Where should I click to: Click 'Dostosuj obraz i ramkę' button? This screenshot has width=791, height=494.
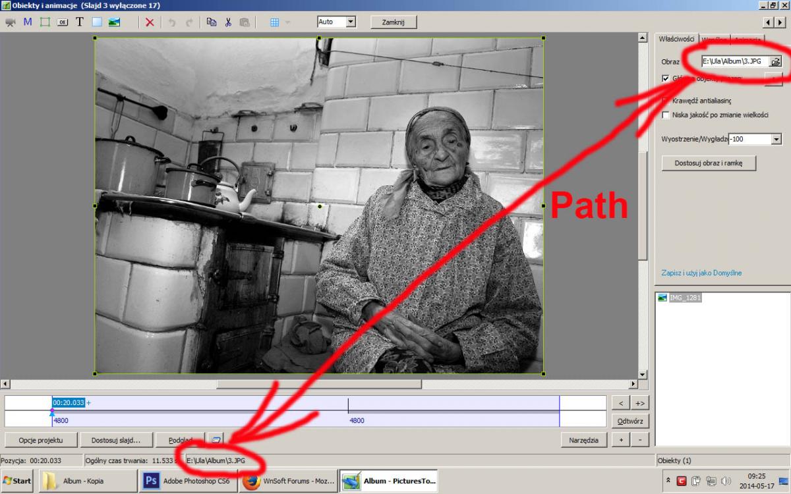[x=709, y=163]
